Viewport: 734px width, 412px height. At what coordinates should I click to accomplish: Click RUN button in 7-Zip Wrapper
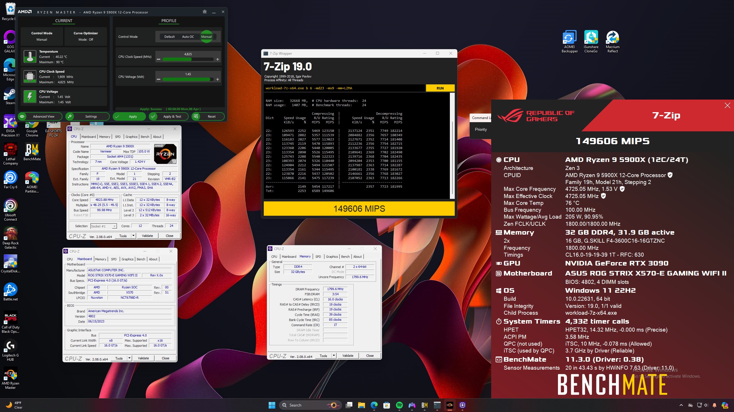(x=440, y=88)
